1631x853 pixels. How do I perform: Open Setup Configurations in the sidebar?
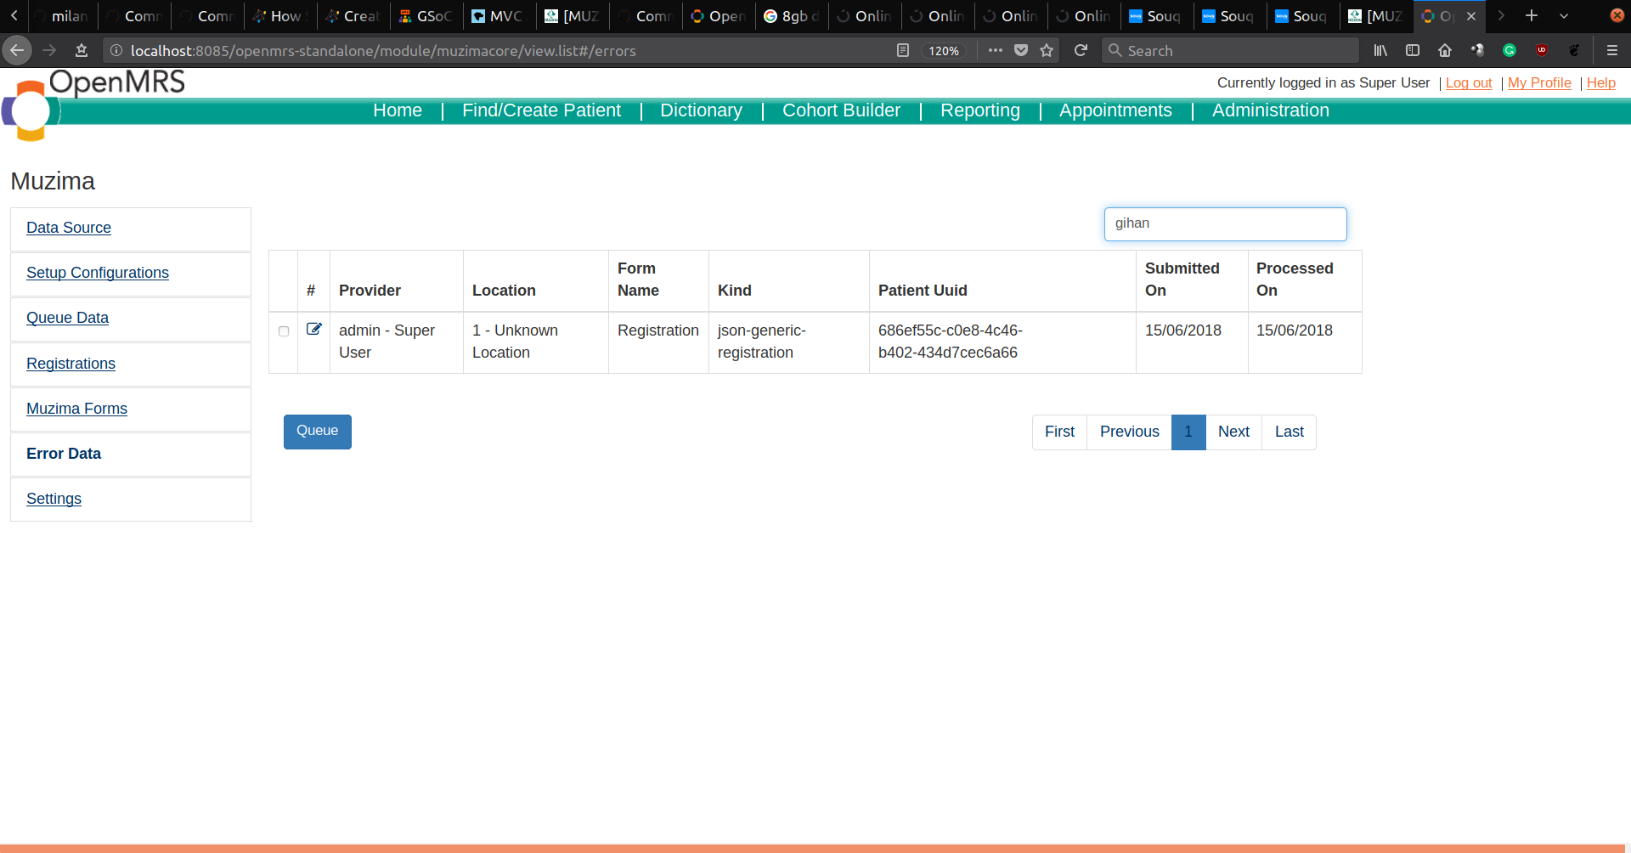[x=98, y=273]
